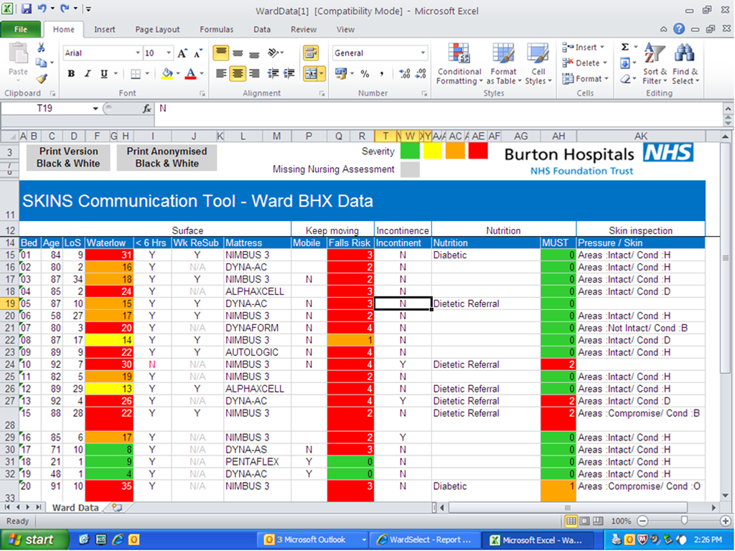Click the Format as Table icon
This screenshot has height=551, width=735.
click(x=503, y=64)
